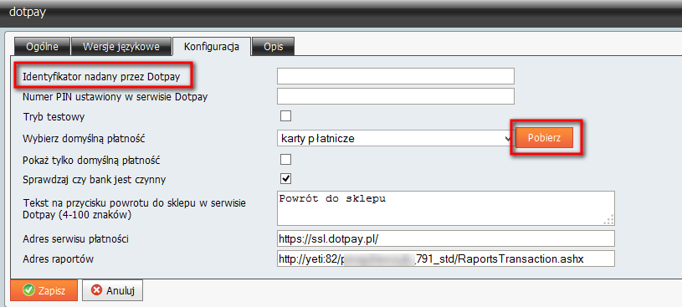Open the Opis tab
Image resolution: width=682 pixels, height=307 pixels.
(274, 47)
